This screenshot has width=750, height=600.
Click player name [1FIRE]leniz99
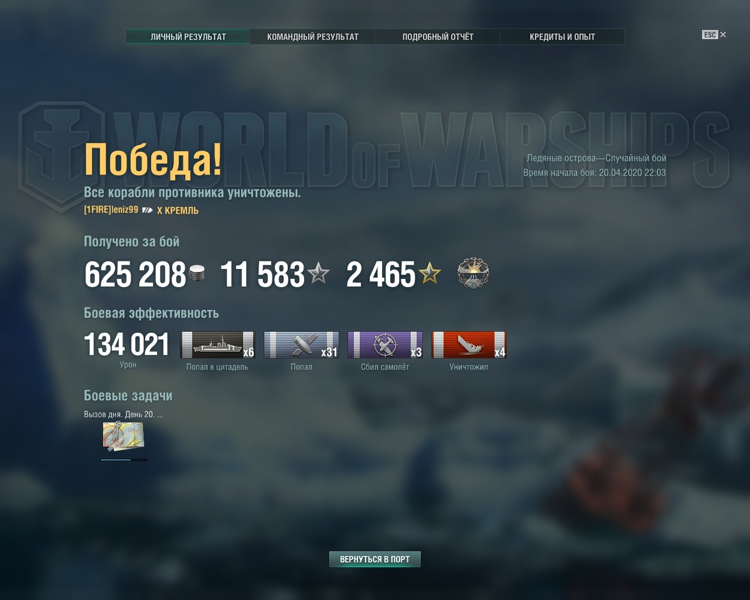tap(111, 210)
